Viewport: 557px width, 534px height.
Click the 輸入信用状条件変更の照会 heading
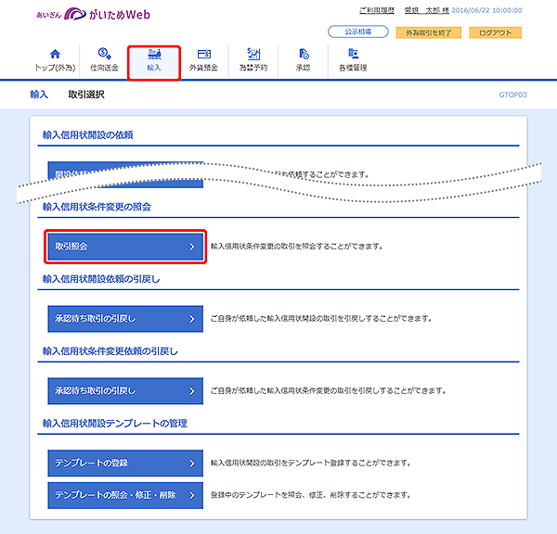97,207
